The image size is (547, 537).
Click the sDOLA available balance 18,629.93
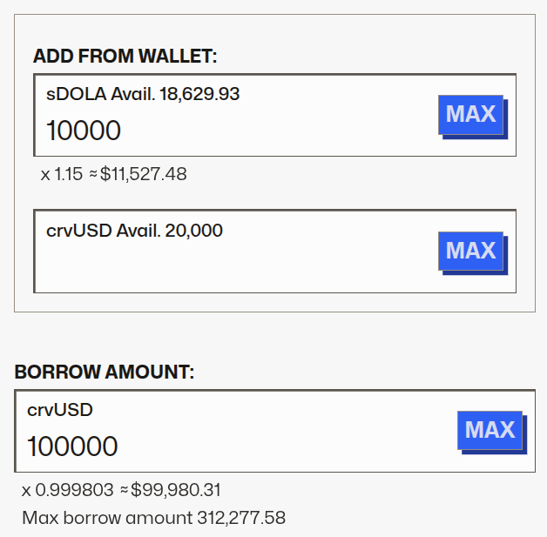pos(199,94)
